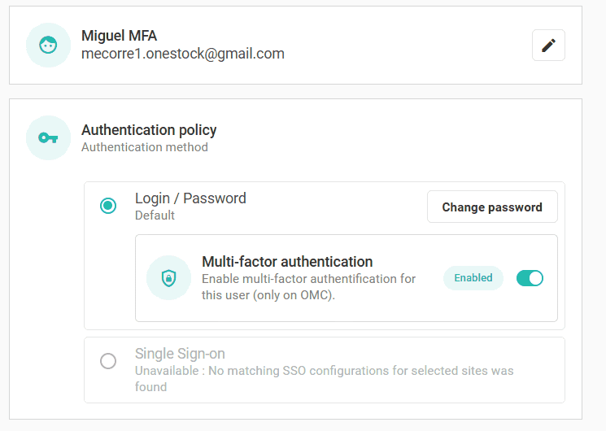Select the Login / Password radio button
The image size is (606, 431).
click(x=108, y=206)
